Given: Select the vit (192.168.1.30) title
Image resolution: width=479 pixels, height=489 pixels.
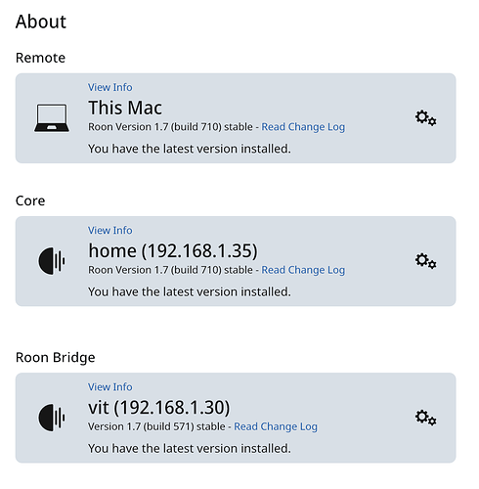Looking at the screenshot, I should coord(159,408).
